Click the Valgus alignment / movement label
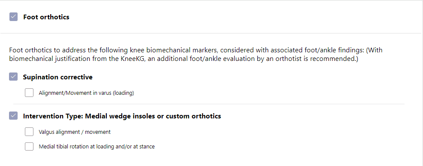423x166 pixels. coord(75,132)
